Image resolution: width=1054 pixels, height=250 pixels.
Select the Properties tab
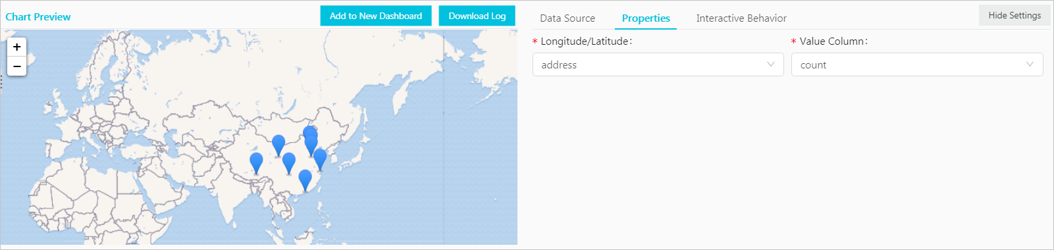pyautogui.click(x=646, y=18)
